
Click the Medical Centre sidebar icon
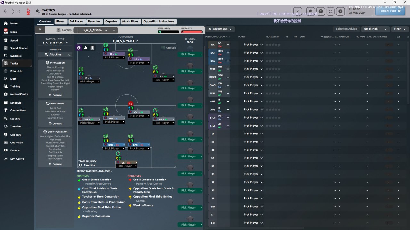click(5, 94)
